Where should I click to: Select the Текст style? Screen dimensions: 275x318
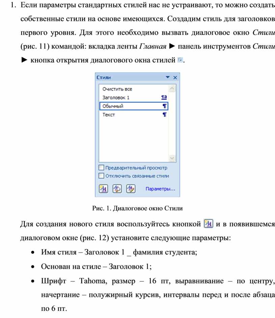(134, 115)
